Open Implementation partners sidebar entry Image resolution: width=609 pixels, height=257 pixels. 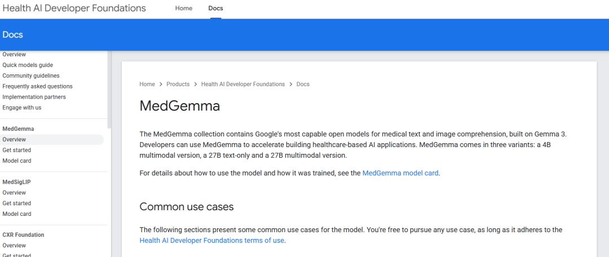click(x=34, y=97)
